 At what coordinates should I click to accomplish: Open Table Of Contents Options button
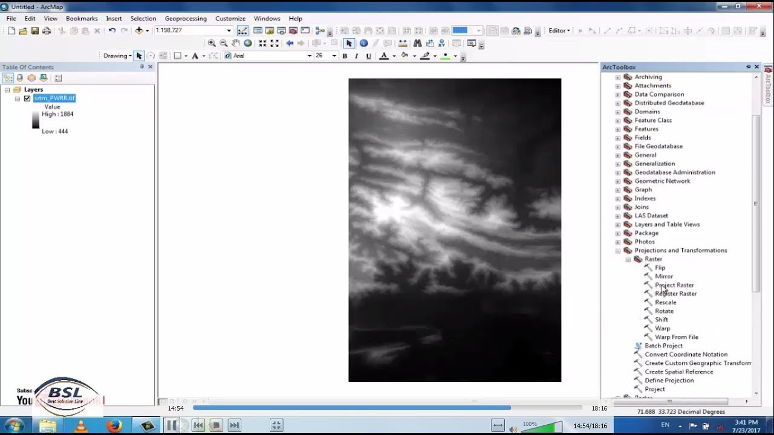(58, 78)
